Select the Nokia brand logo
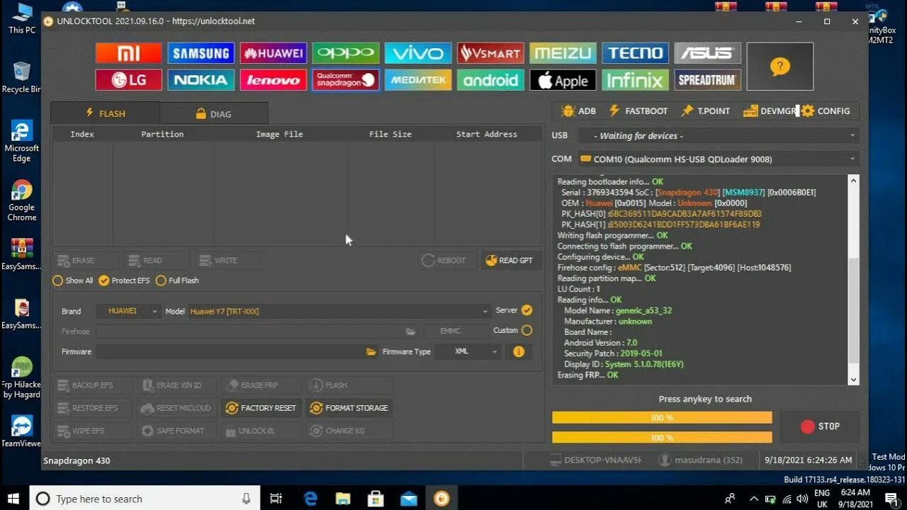The image size is (907, 510). point(201,80)
